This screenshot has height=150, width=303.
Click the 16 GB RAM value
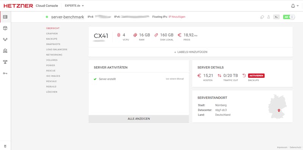click(x=145, y=35)
